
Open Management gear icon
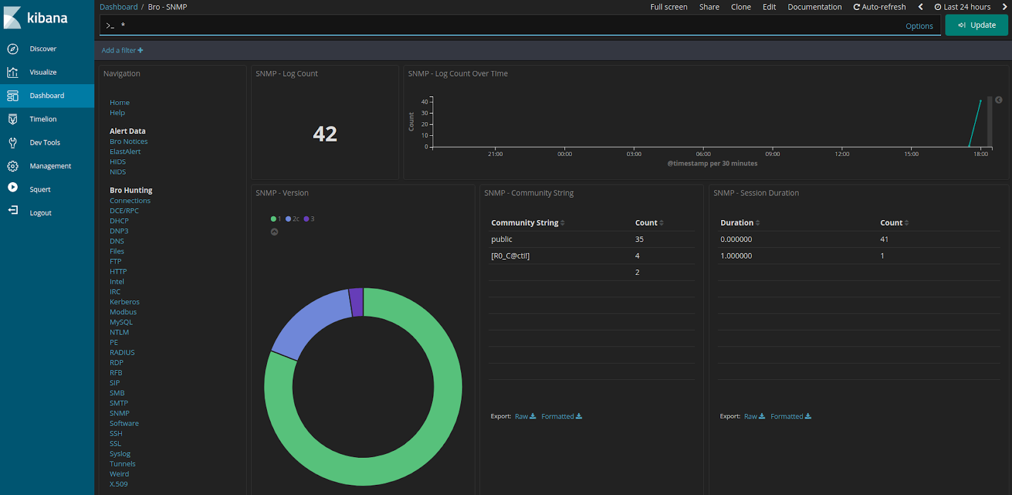(13, 166)
